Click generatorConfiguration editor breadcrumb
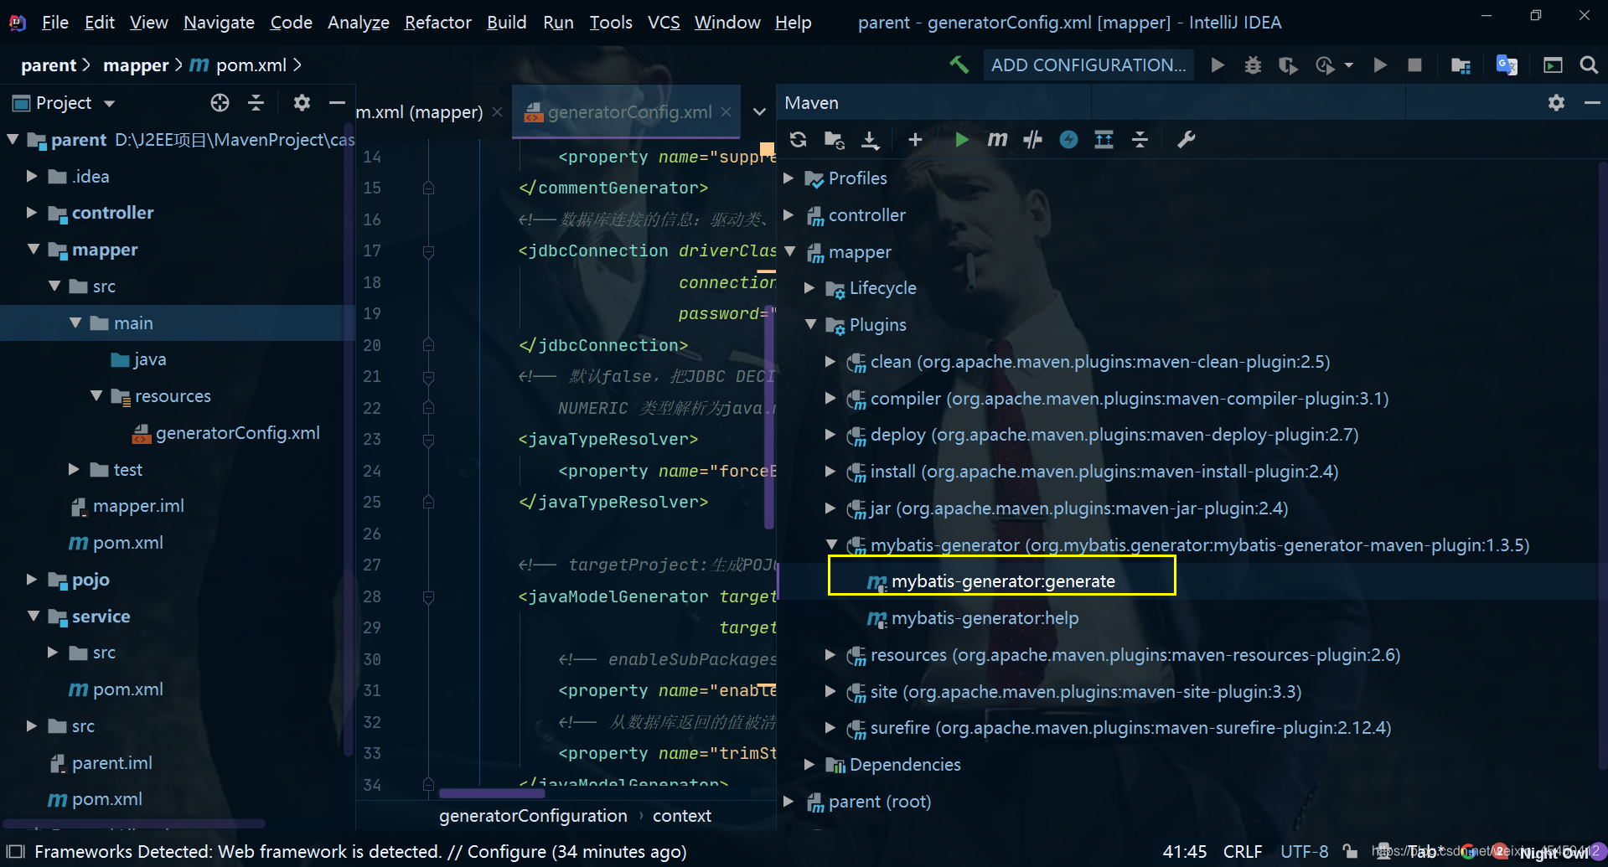1608x867 pixels. click(x=533, y=815)
